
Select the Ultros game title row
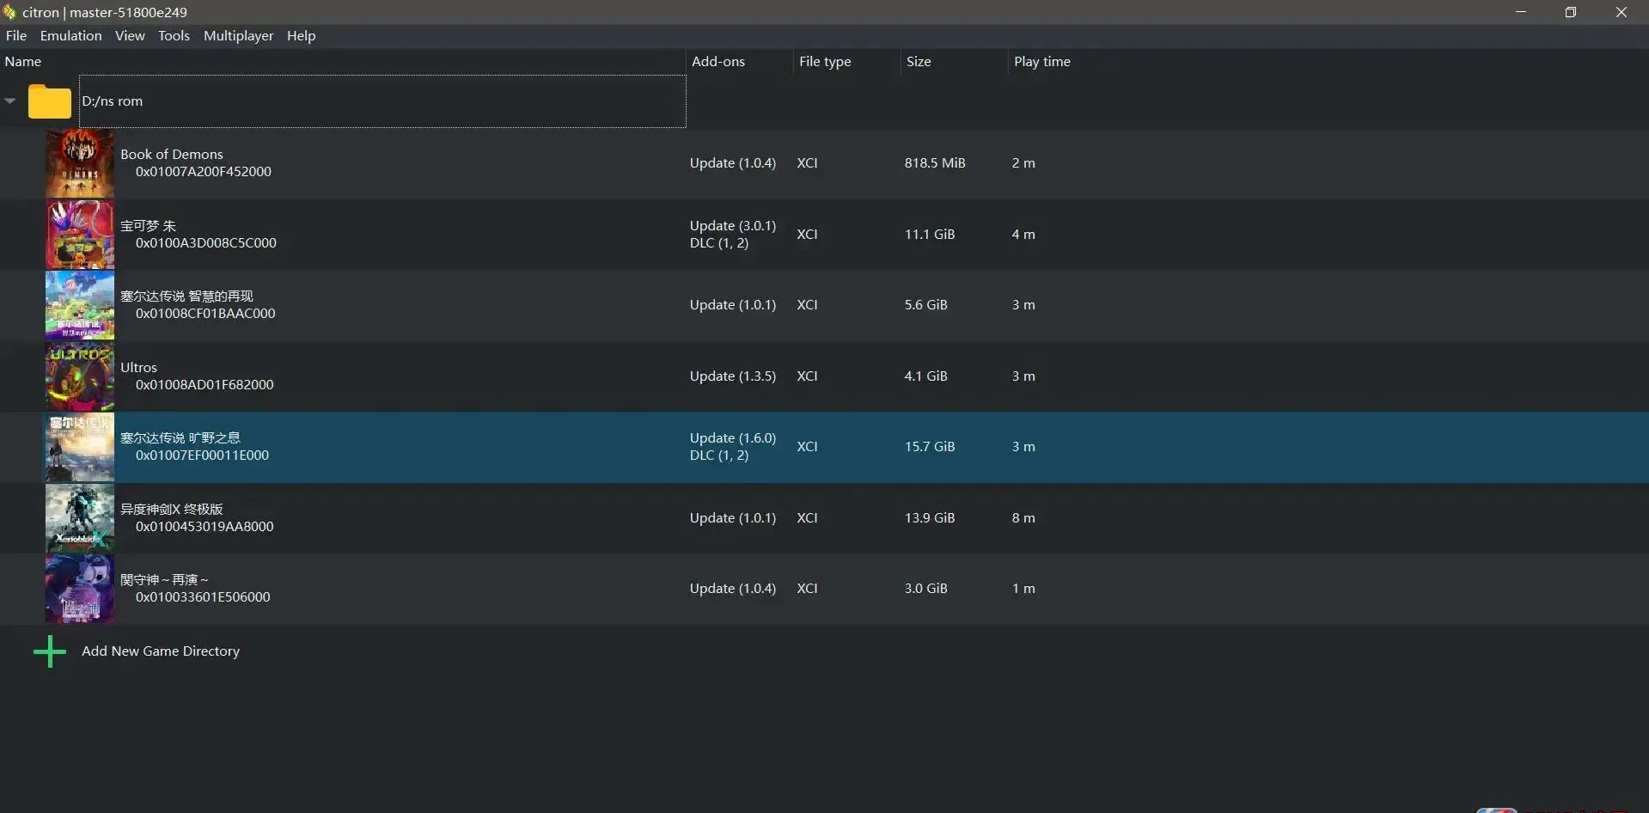tap(138, 368)
